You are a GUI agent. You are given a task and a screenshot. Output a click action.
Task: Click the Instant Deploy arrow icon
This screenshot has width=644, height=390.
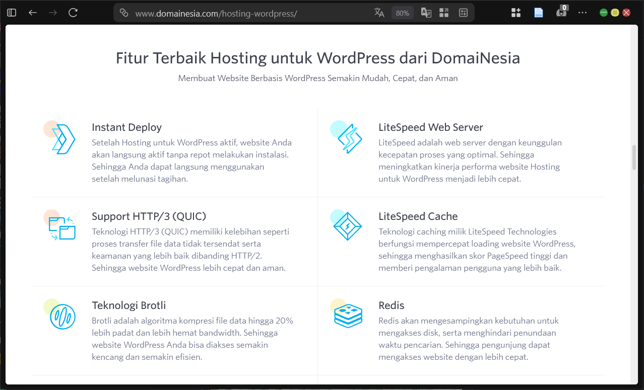[x=61, y=139]
